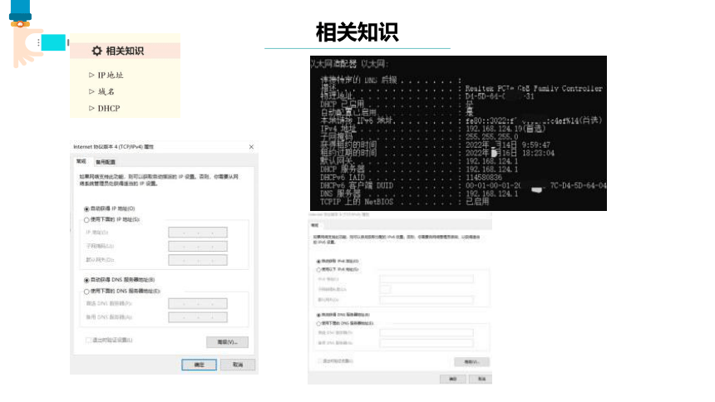Click Realtek PCIe GbE Family Controller text
The height and width of the screenshot is (402, 715).
pyautogui.click(x=534, y=88)
